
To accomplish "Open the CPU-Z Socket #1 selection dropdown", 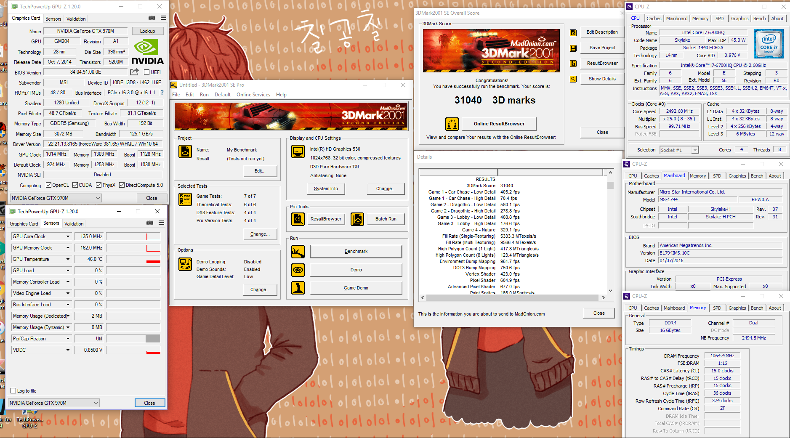I will tap(679, 150).
